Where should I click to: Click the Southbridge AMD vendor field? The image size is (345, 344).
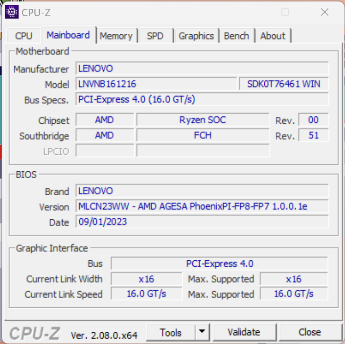click(x=105, y=135)
